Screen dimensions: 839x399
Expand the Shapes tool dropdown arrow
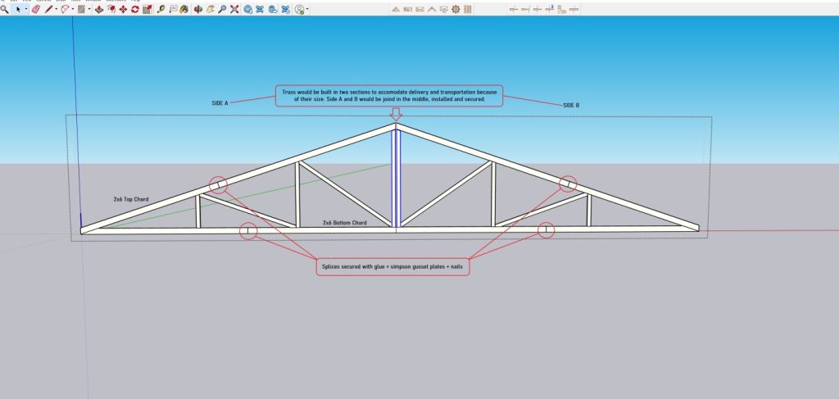pyautogui.click(x=89, y=9)
